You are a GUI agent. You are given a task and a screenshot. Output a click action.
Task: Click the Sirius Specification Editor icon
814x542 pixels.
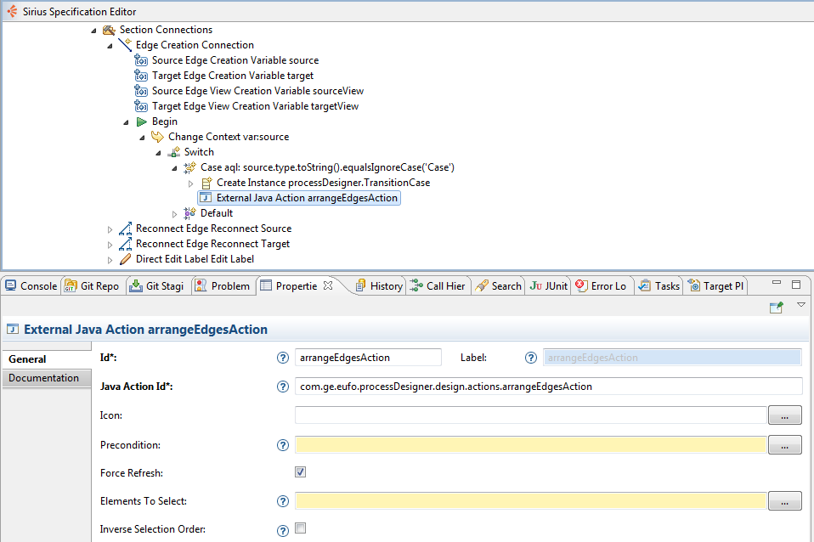click(x=12, y=11)
